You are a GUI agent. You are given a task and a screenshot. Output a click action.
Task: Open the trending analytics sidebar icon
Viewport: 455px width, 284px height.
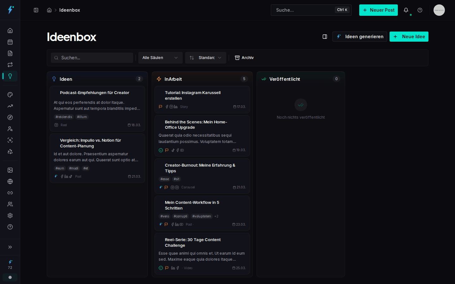[x=10, y=106]
